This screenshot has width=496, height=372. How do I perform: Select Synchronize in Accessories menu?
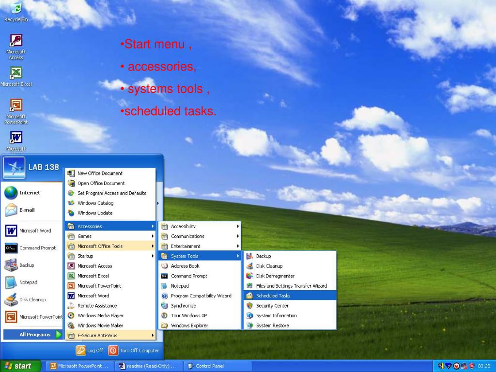point(200,306)
